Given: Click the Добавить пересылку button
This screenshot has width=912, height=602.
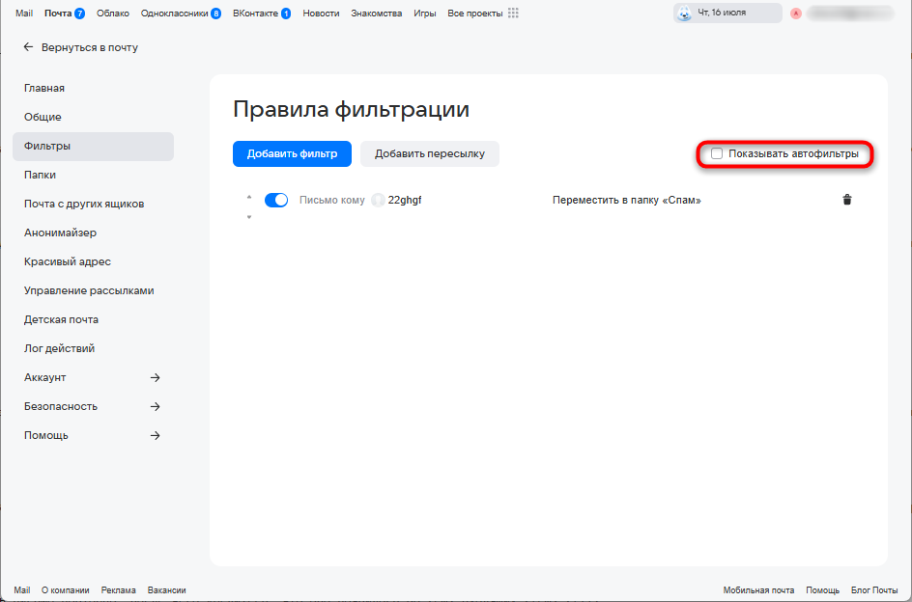Looking at the screenshot, I should point(430,154).
